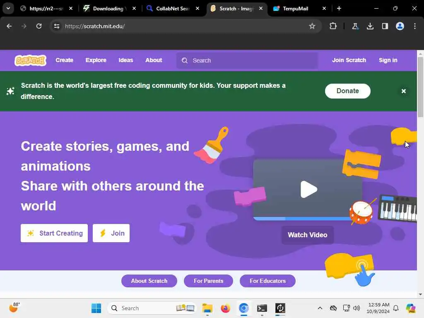Open the Chrome three-dot menu
Image resolution: width=424 pixels, height=318 pixels.
(x=415, y=26)
